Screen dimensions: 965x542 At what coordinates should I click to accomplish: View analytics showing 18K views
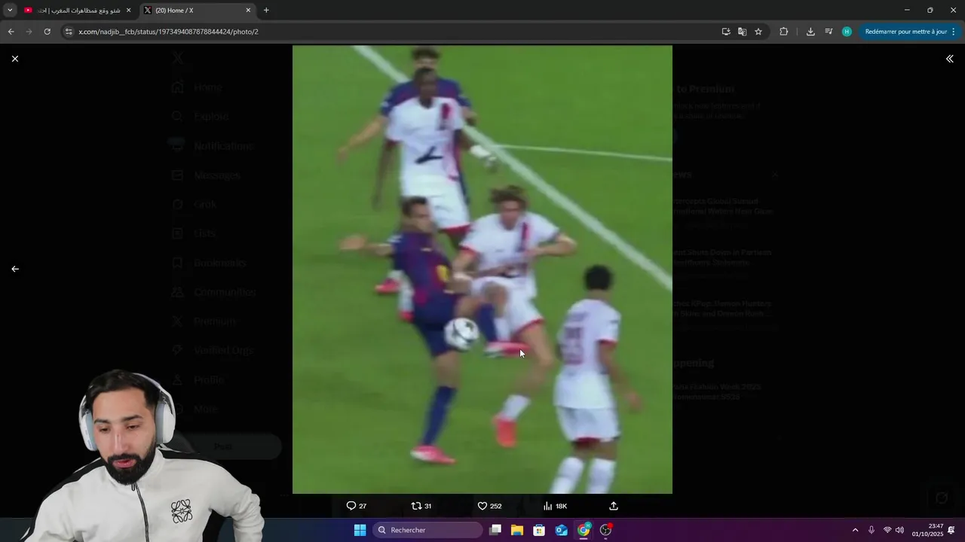[x=555, y=506]
